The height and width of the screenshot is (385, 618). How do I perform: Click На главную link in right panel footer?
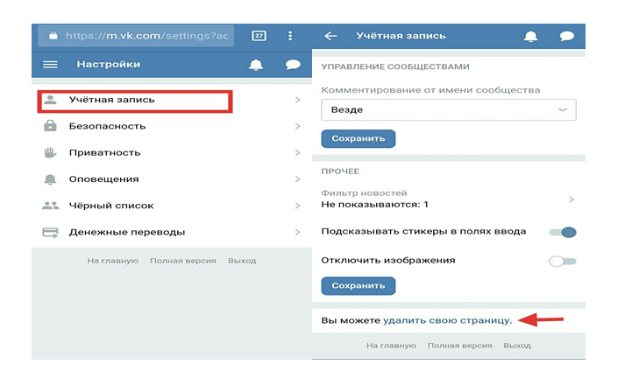[x=391, y=346]
